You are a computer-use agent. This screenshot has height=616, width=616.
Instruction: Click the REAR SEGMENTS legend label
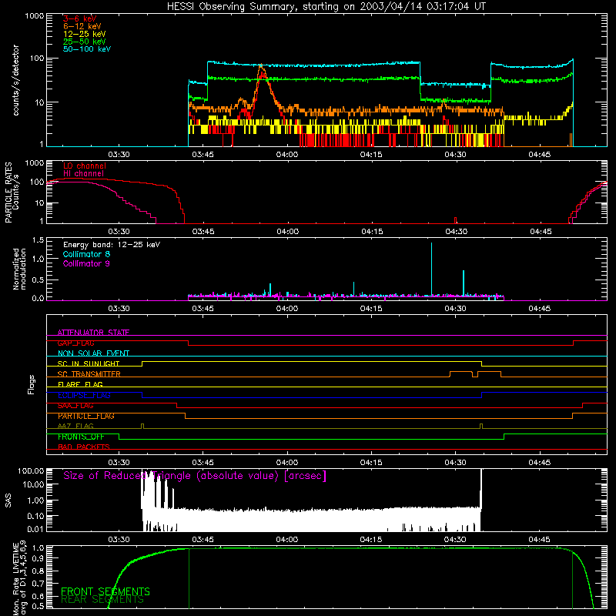click(x=102, y=600)
